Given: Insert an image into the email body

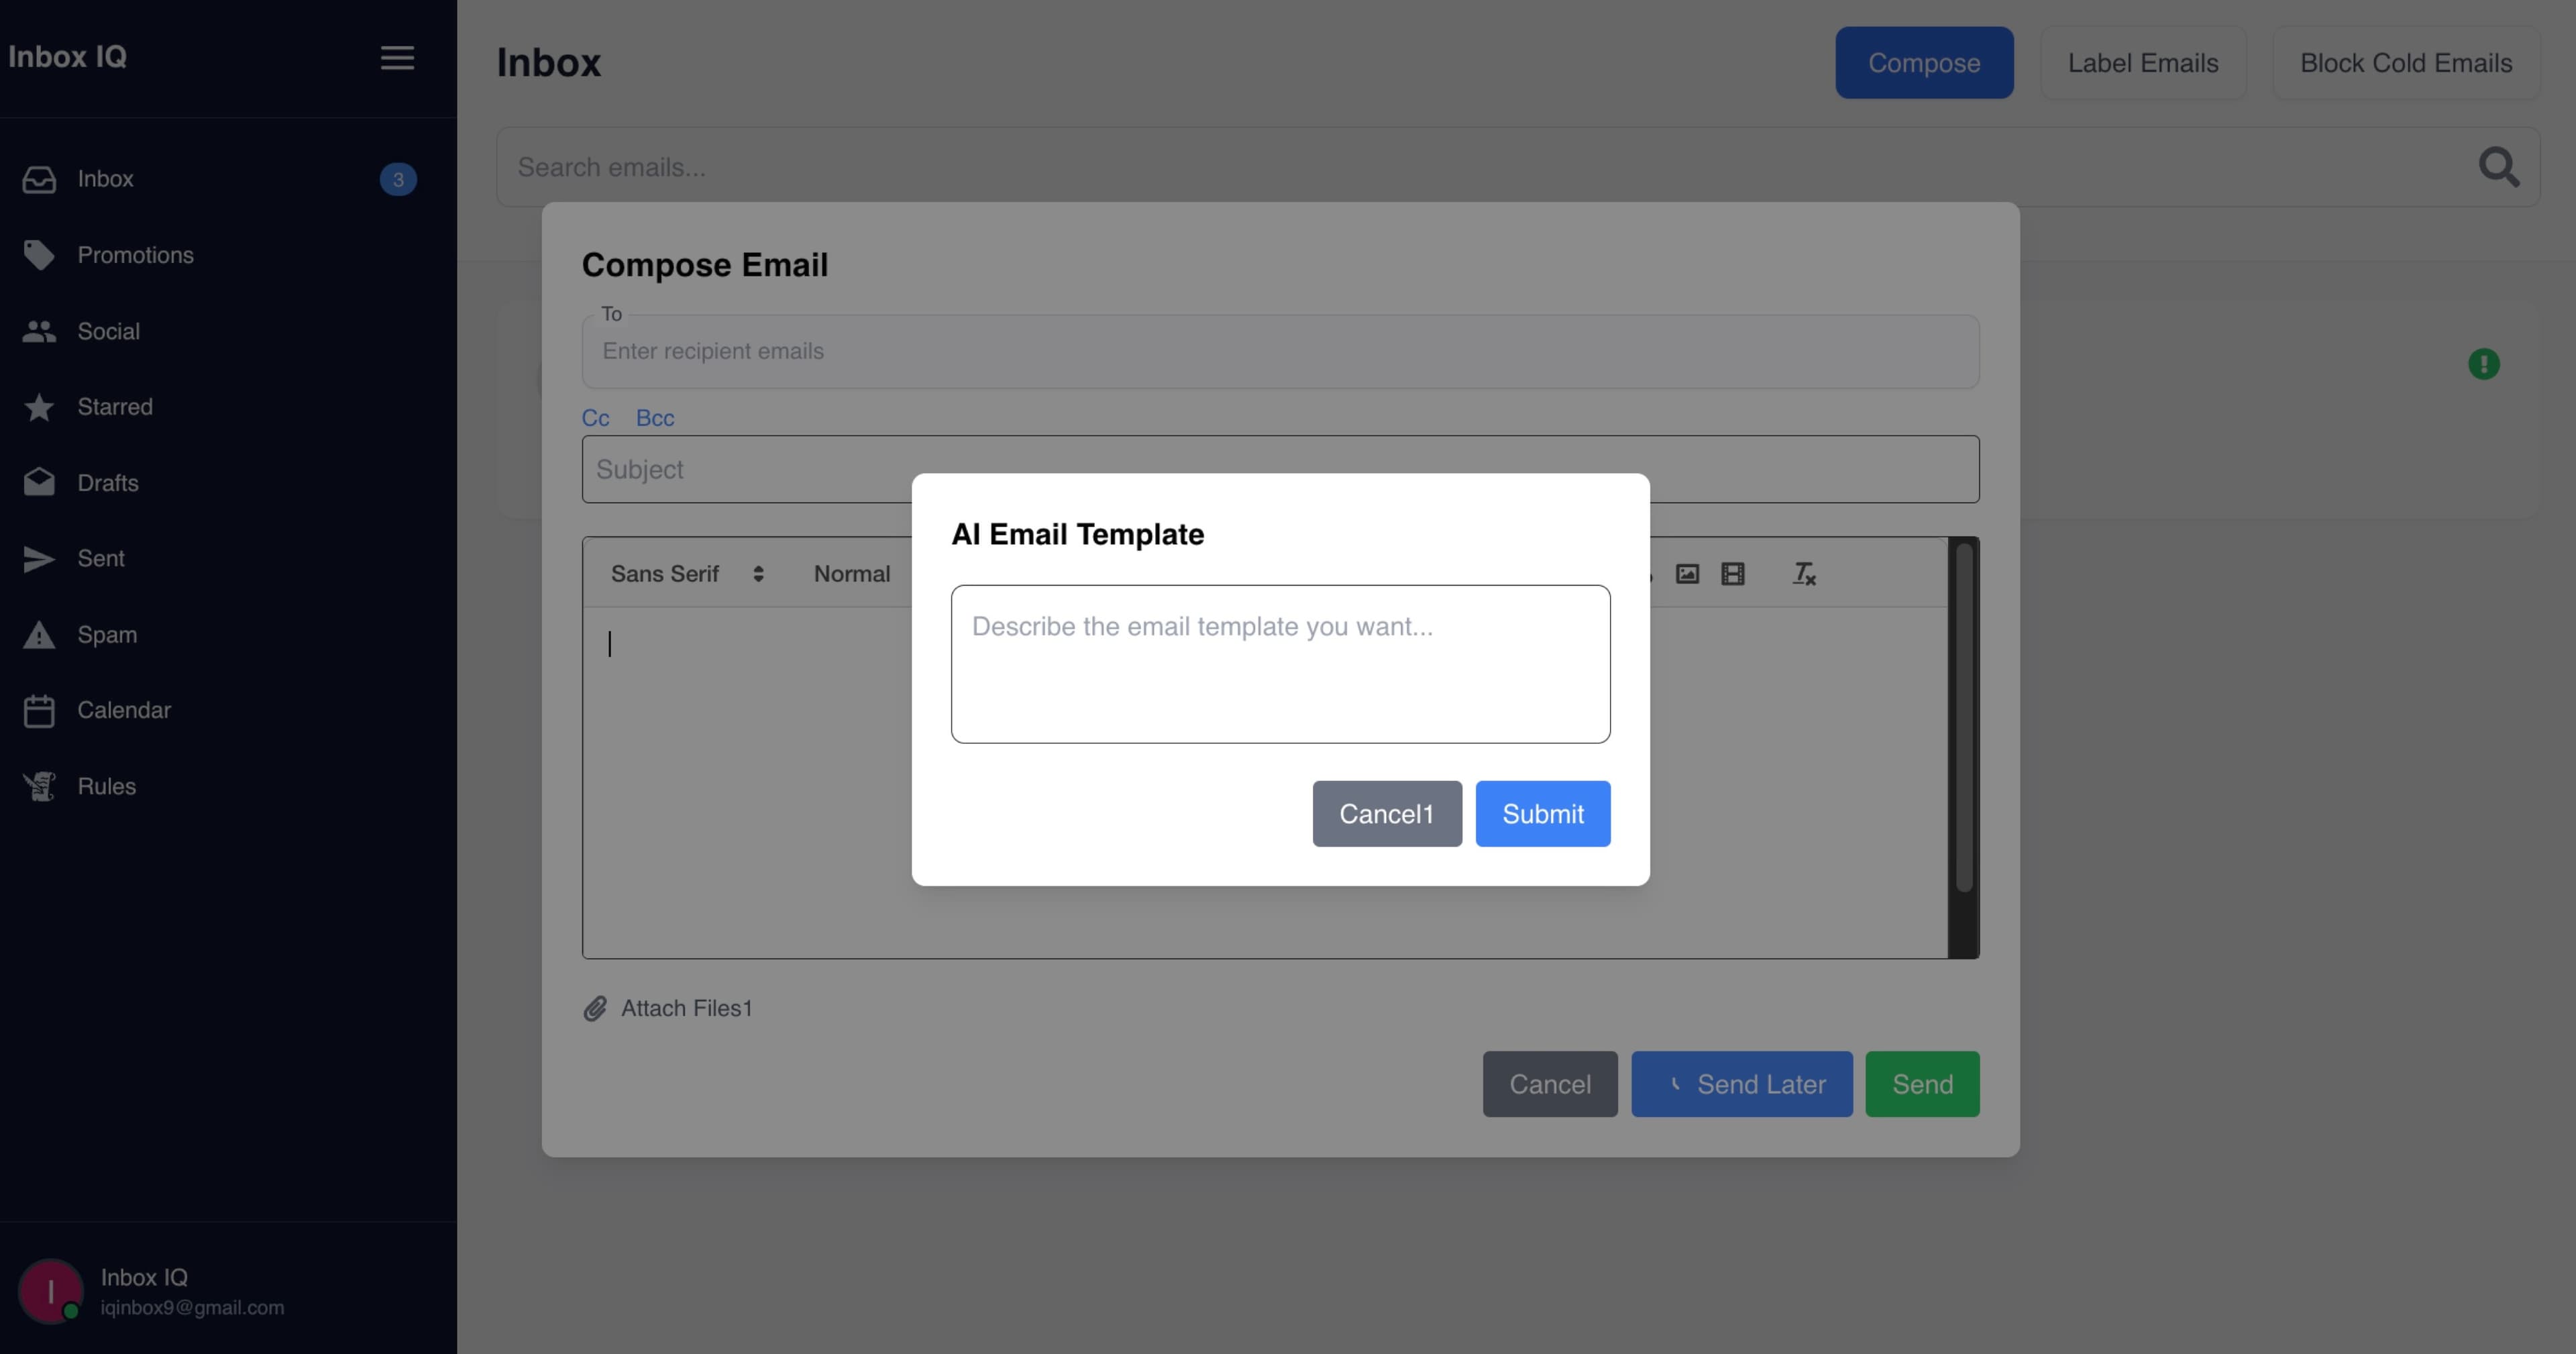Looking at the screenshot, I should point(1687,574).
